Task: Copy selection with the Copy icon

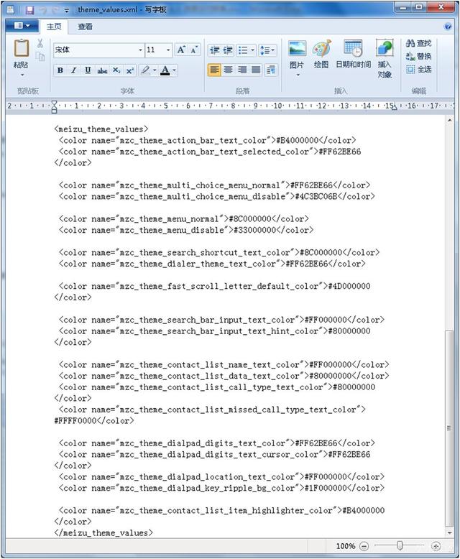Action: point(40,56)
